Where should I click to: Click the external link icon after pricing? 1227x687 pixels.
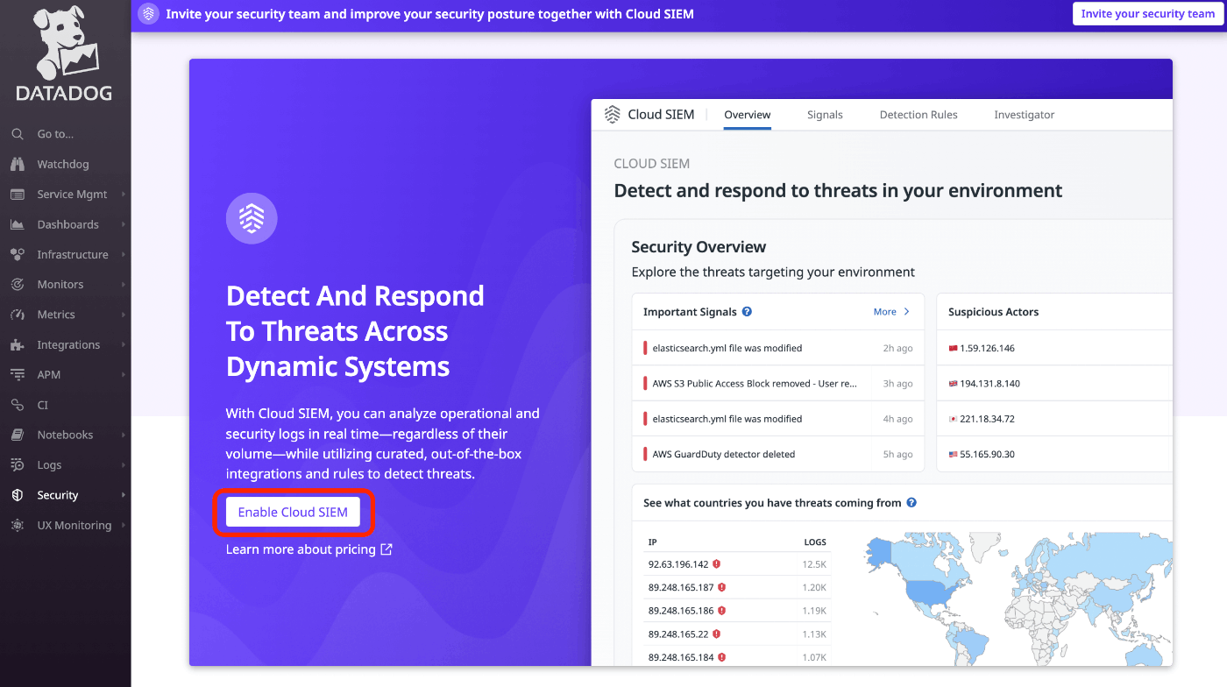387,549
